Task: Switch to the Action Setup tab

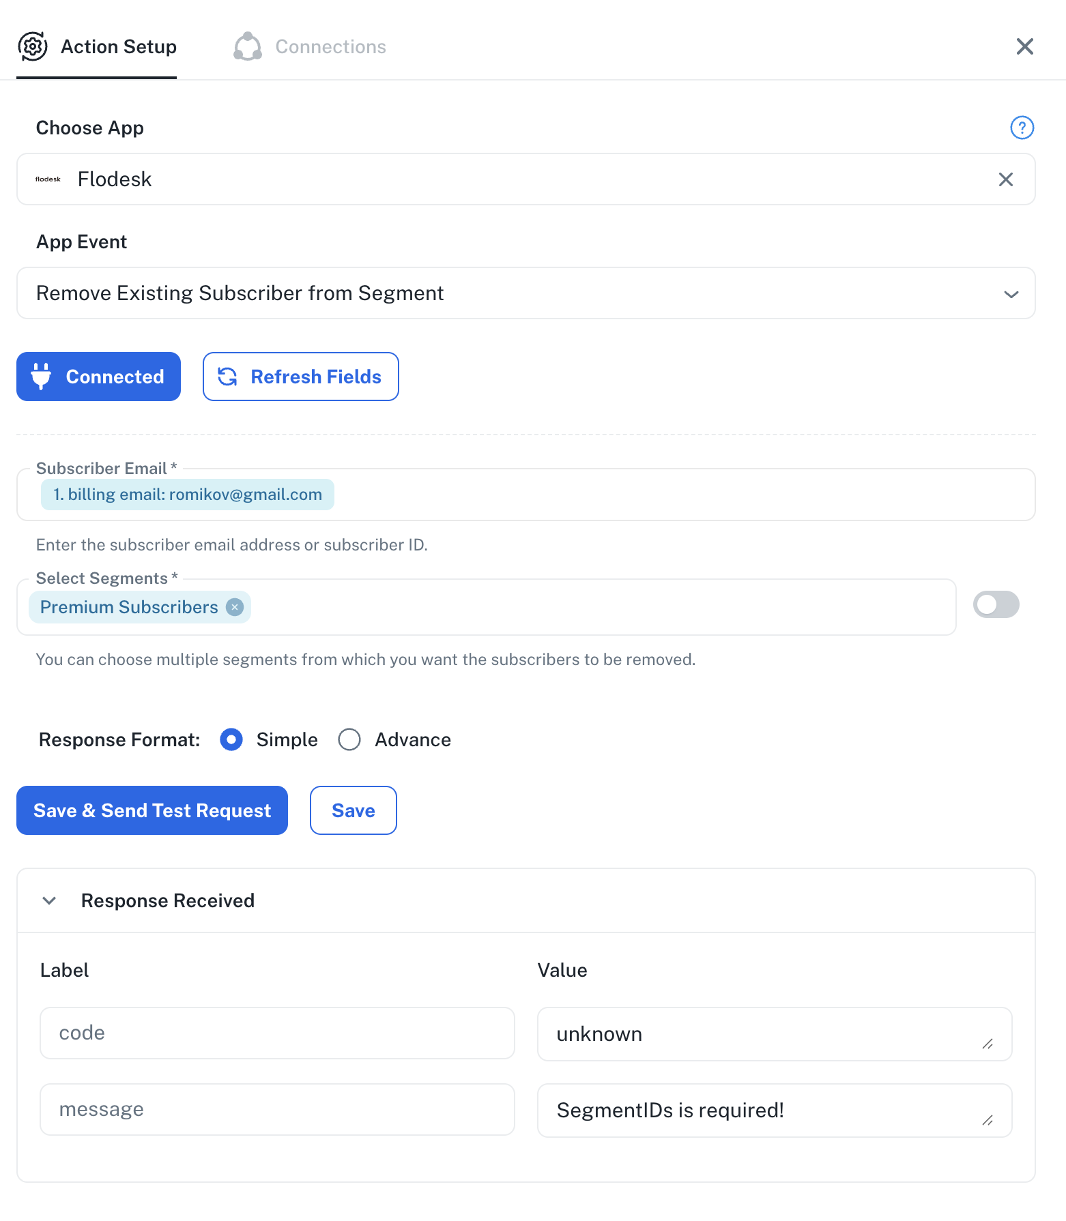Action: point(118,46)
